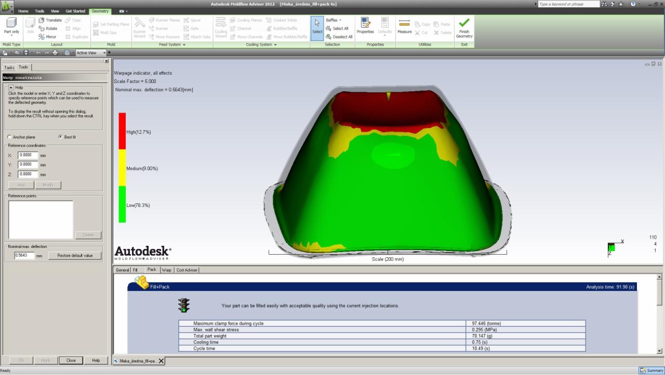Open the Part only dropdown arrow
This screenshot has height=375, width=665.
[x=11, y=36]
